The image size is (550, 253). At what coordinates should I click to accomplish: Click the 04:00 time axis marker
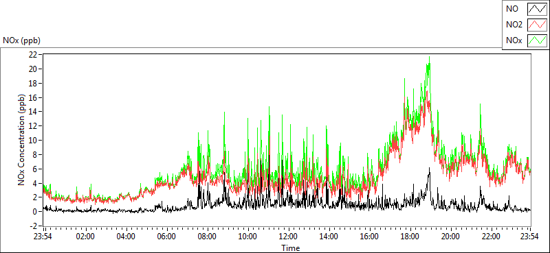click(126, 236)
